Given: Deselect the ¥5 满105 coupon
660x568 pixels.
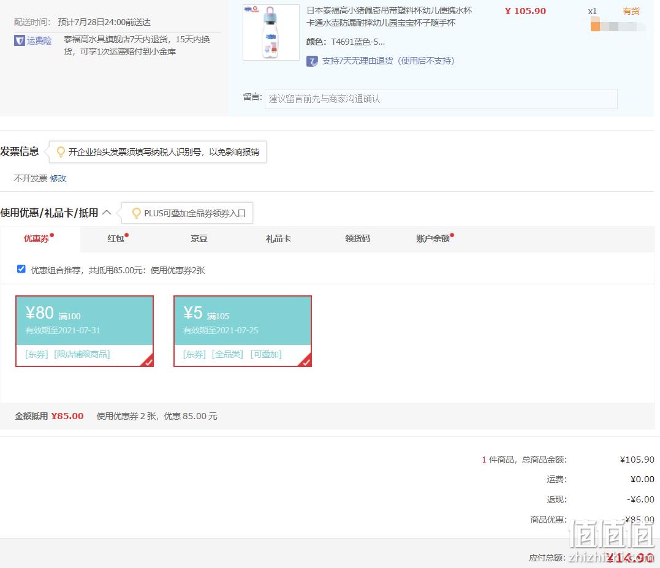Looking at the screenshot, I should [243, 331].
